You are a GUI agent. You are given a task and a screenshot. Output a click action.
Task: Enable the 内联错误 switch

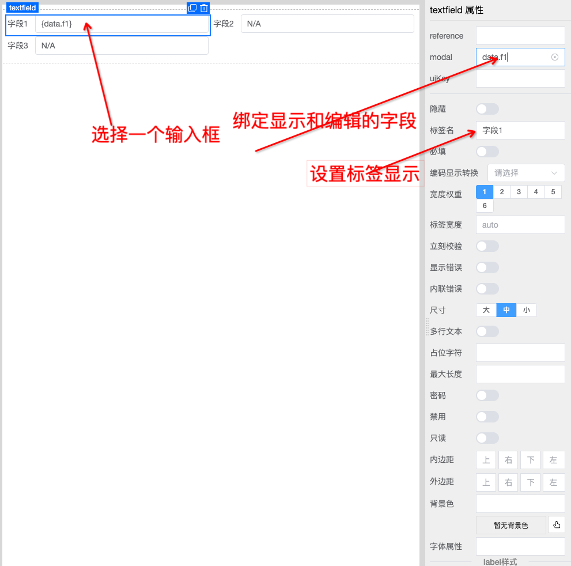click(487, 289)
